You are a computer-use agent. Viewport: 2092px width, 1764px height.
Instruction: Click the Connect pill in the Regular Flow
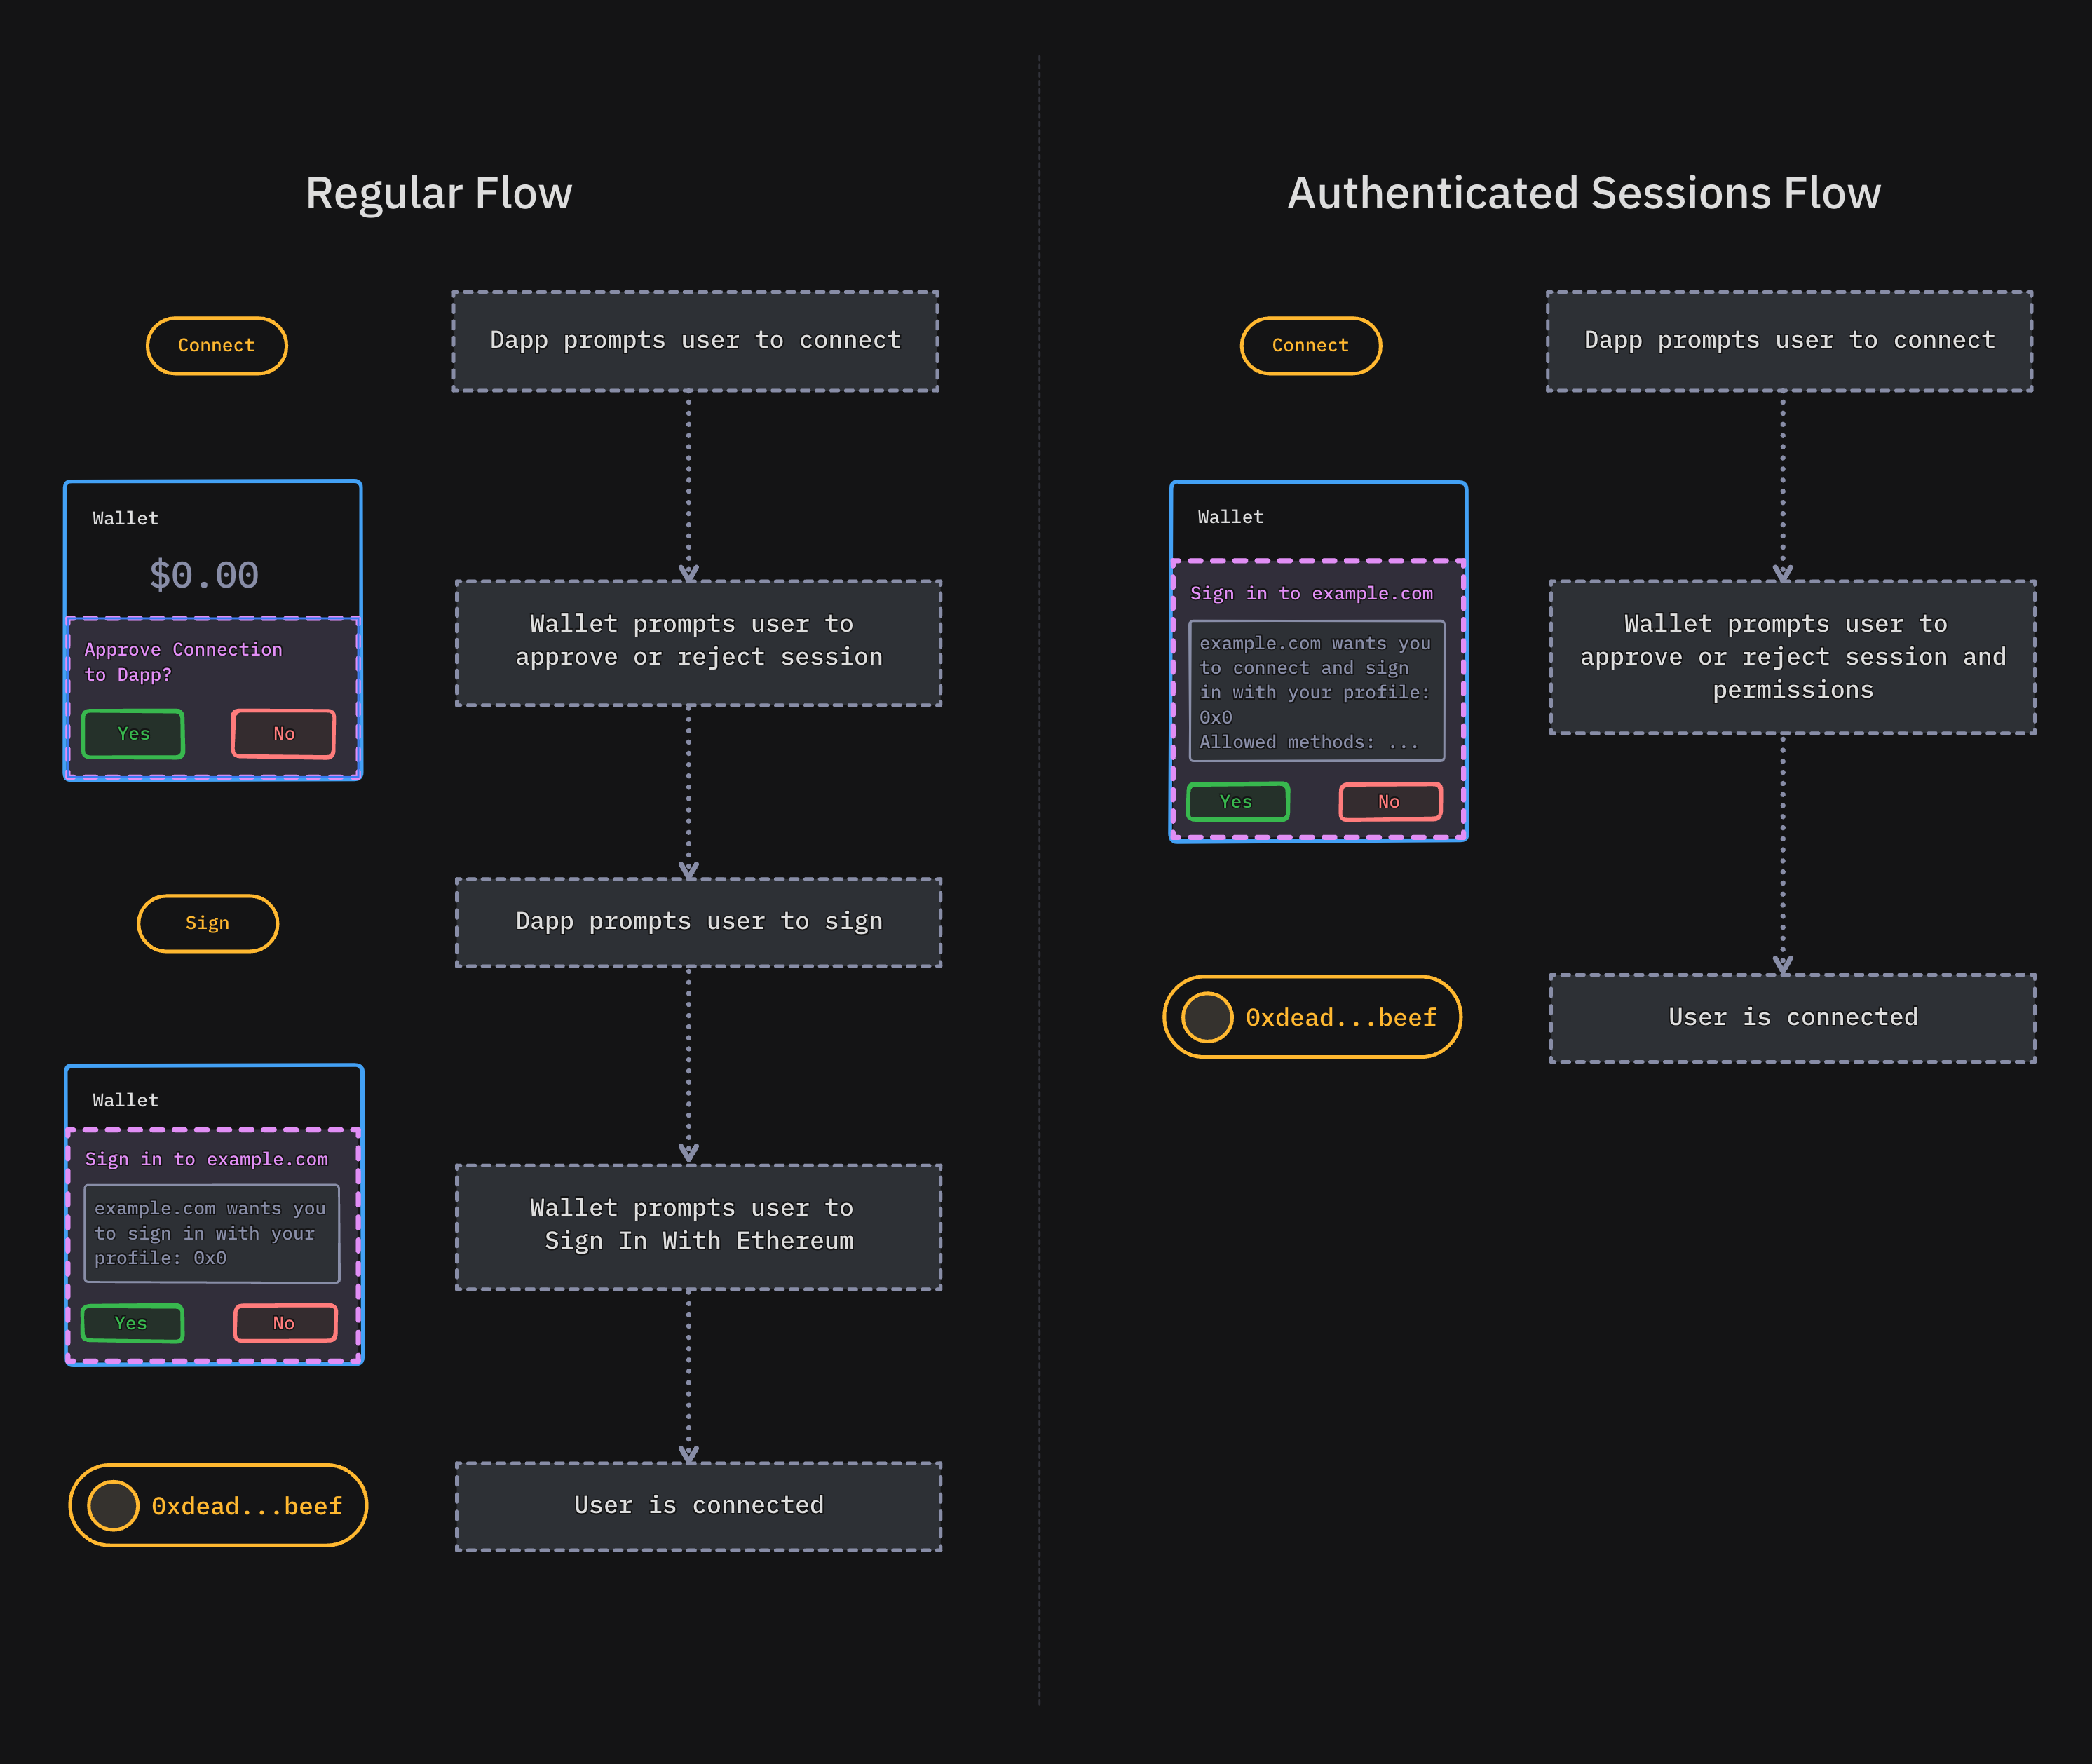[x=216, y=345]
